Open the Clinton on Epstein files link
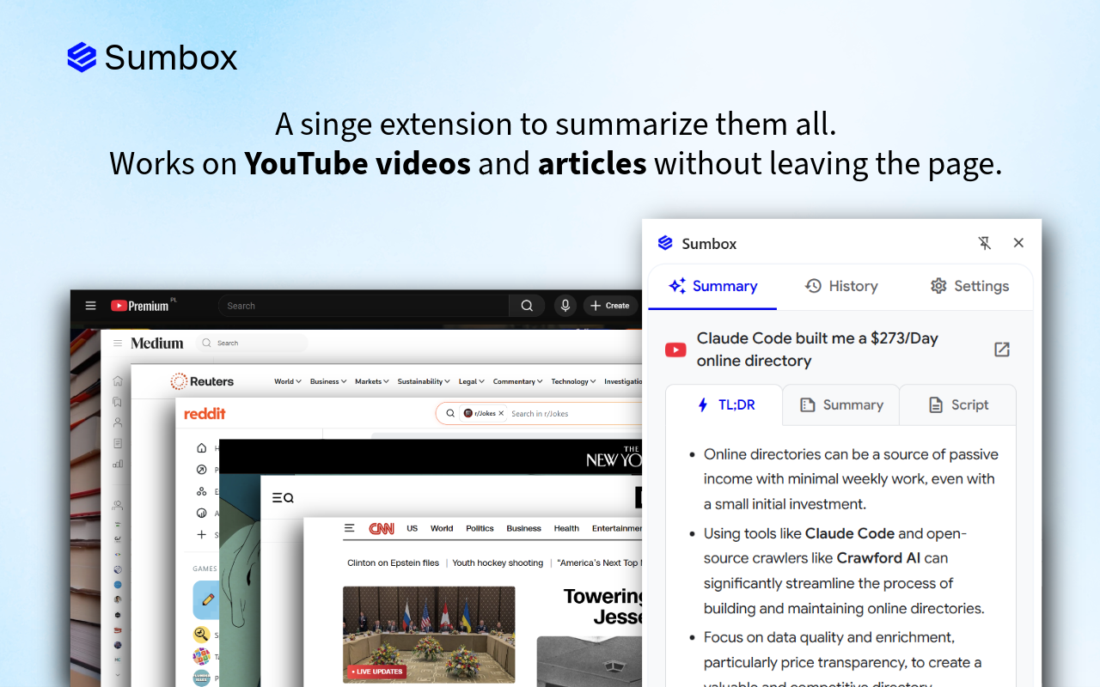The image size is (1100, 687). click(393, 563)
